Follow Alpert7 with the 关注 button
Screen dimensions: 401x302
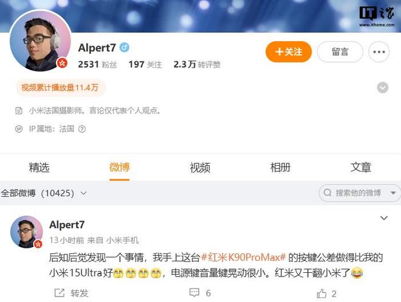[289, 52]
